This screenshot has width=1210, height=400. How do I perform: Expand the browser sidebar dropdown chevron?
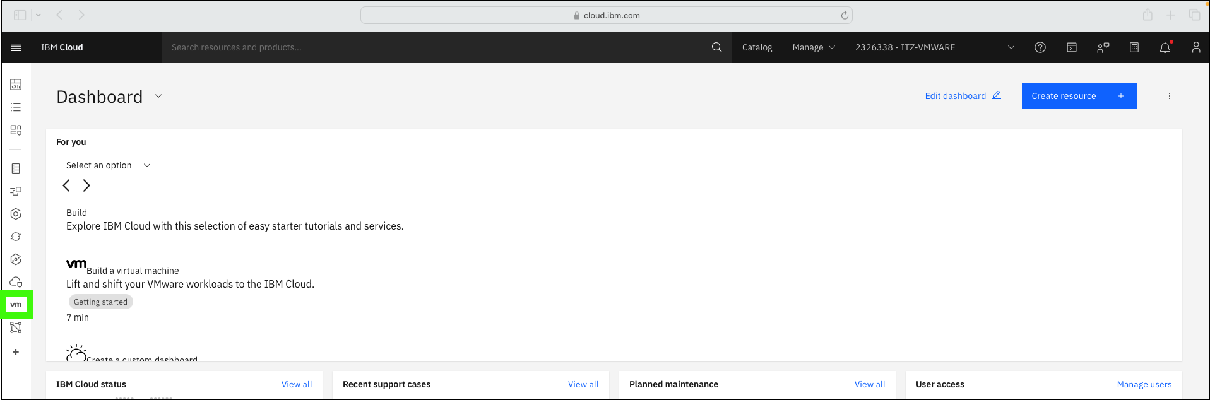(39, 15)
